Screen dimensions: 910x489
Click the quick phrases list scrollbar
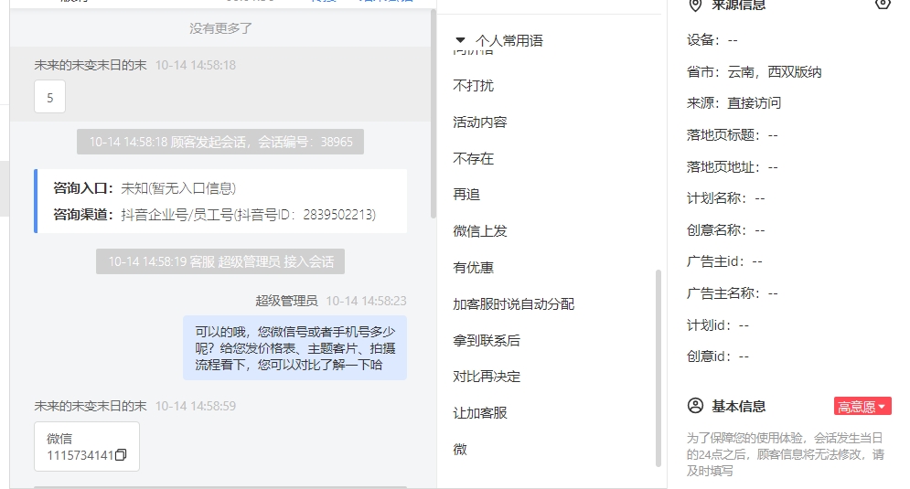(x=658, y=367)
